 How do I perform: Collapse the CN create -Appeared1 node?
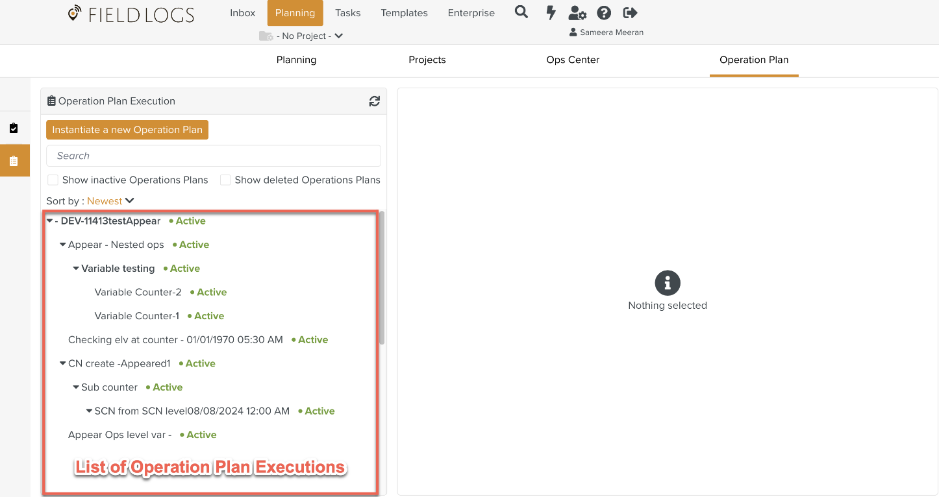[x=63, y=364]
